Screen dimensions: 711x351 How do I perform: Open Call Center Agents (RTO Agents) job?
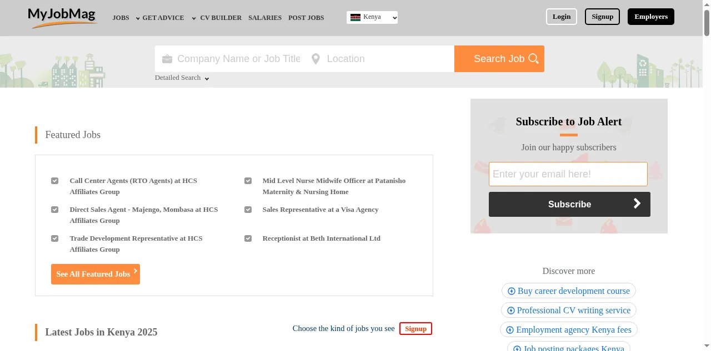[x=133, y=186]
